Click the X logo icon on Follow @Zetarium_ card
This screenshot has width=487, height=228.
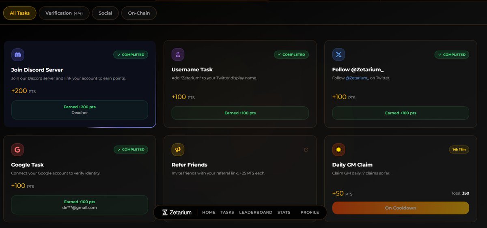coord(338,54)
